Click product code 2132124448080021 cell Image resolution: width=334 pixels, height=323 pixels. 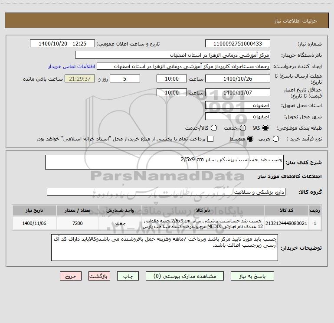coord(286,223)
